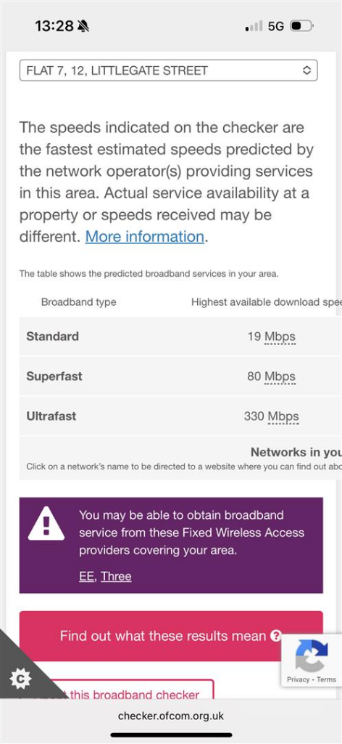
Task: Tap the battery status icon
Action: tap(302, 25)
